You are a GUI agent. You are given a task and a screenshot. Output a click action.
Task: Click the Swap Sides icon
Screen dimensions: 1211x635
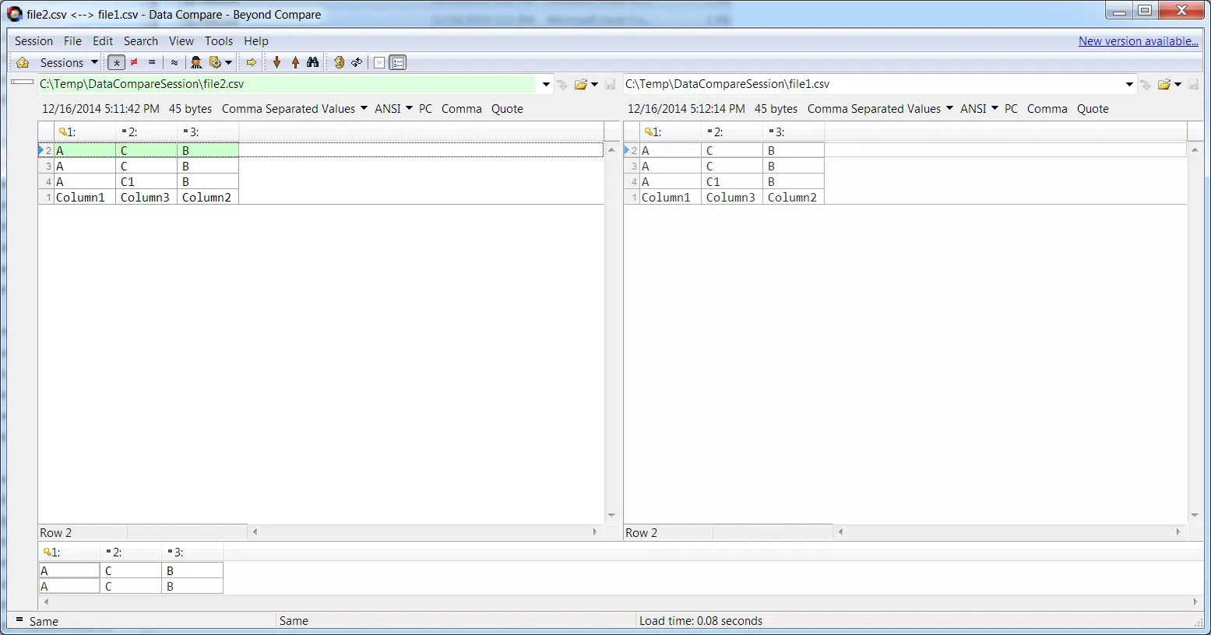pyautogui.click(x=339, y=62)
